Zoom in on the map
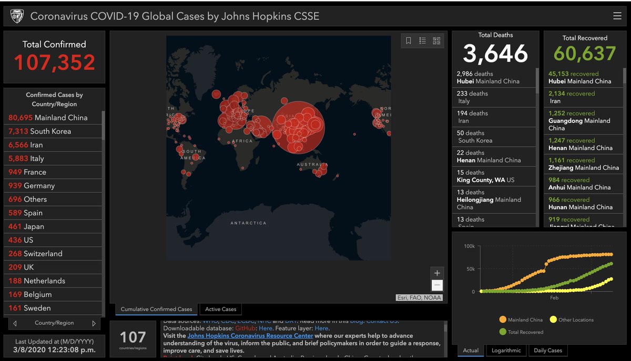 (437, 273)
